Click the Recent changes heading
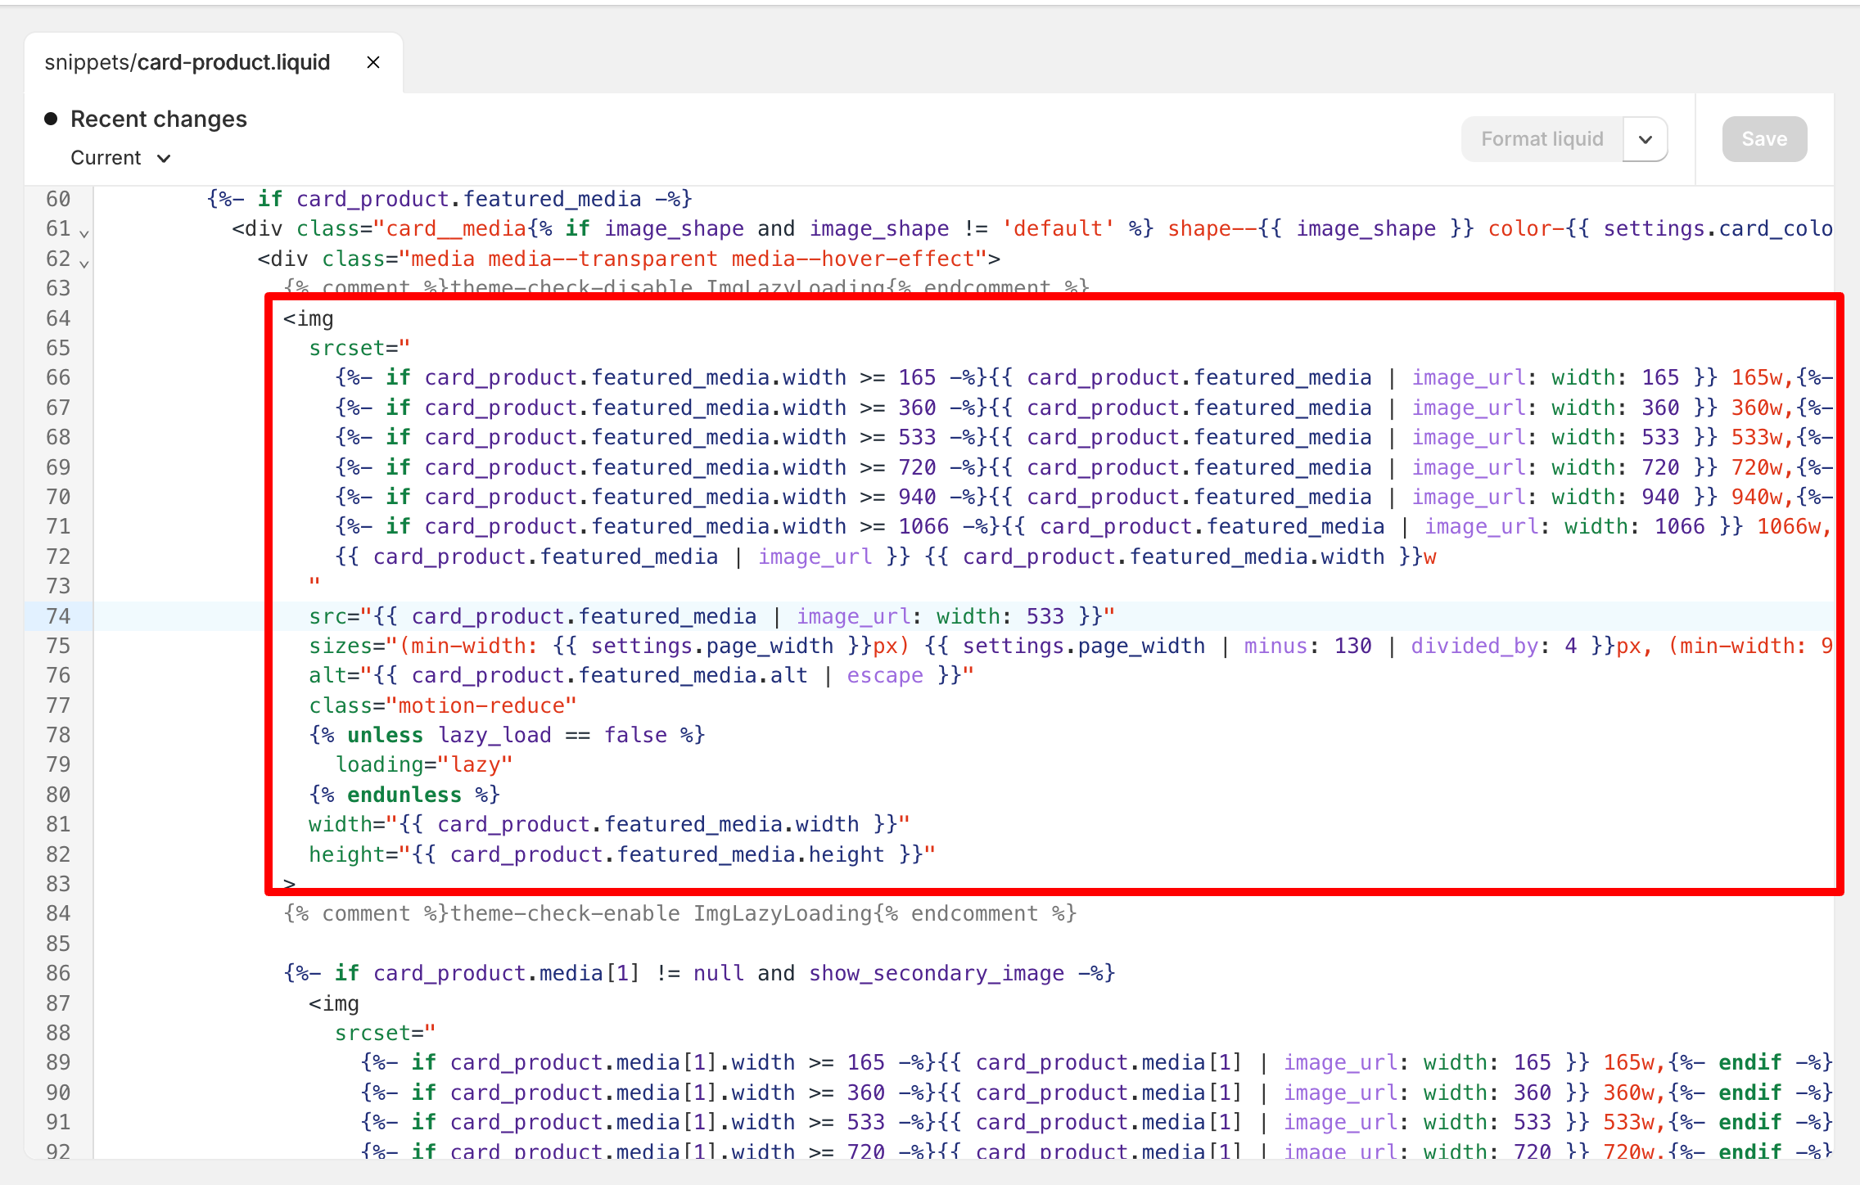This screenshot has width=1860, height=1185. coord(159,119)
